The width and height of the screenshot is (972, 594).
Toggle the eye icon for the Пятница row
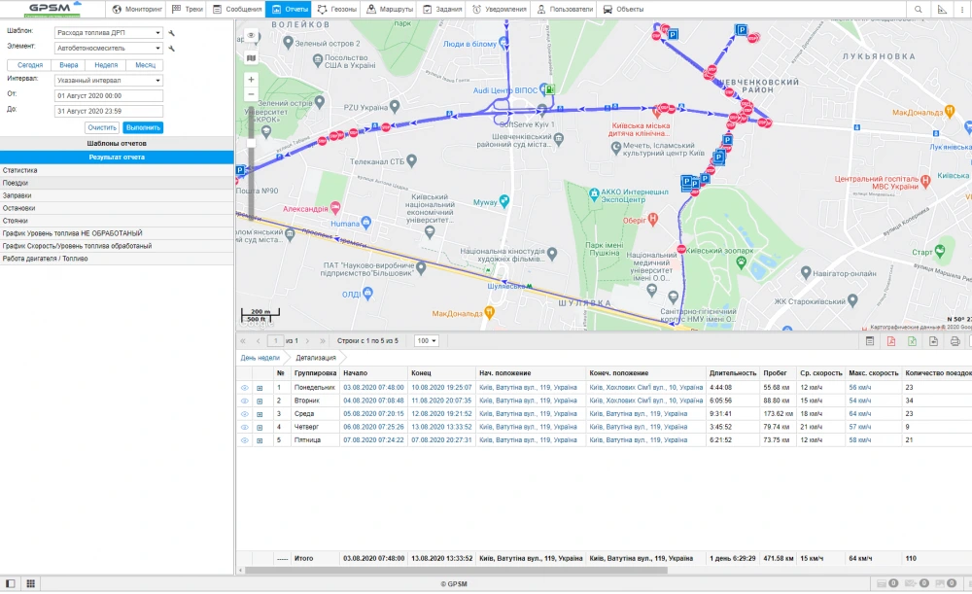click(x=245, y=440)
